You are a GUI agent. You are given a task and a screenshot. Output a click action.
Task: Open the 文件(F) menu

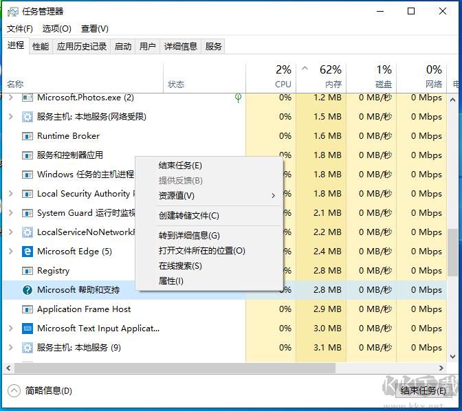tap(20, 29)
